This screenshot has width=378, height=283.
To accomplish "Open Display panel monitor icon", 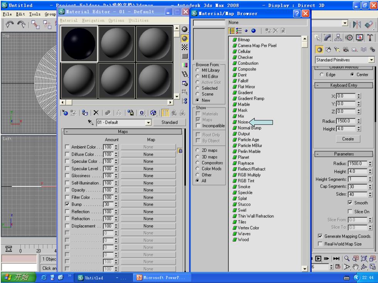I will click(x=359, y=38).
